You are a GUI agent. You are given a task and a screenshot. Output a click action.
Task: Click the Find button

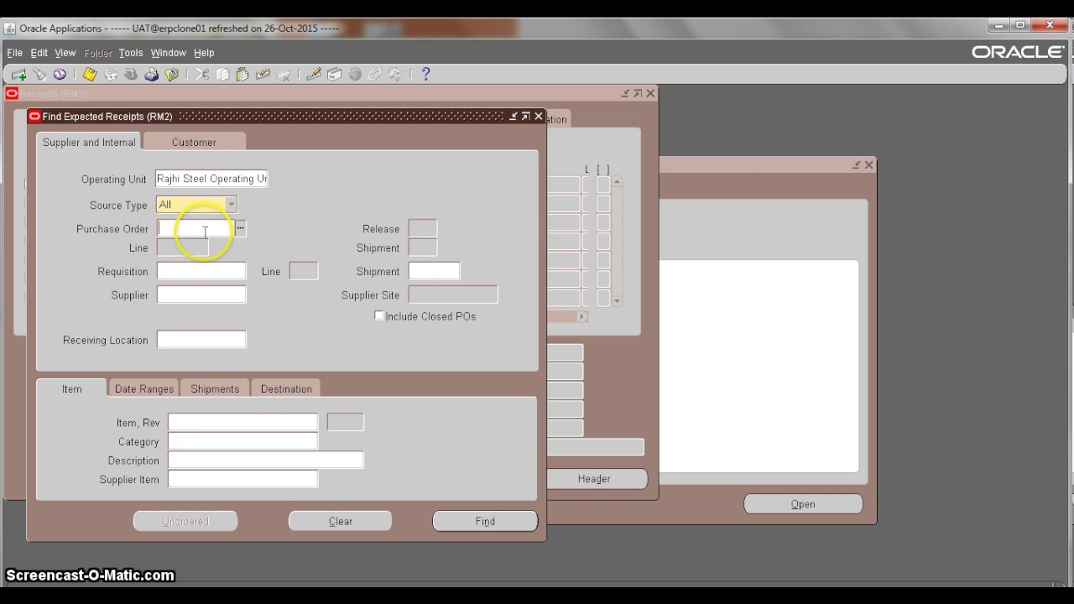[x=485, y=521]
